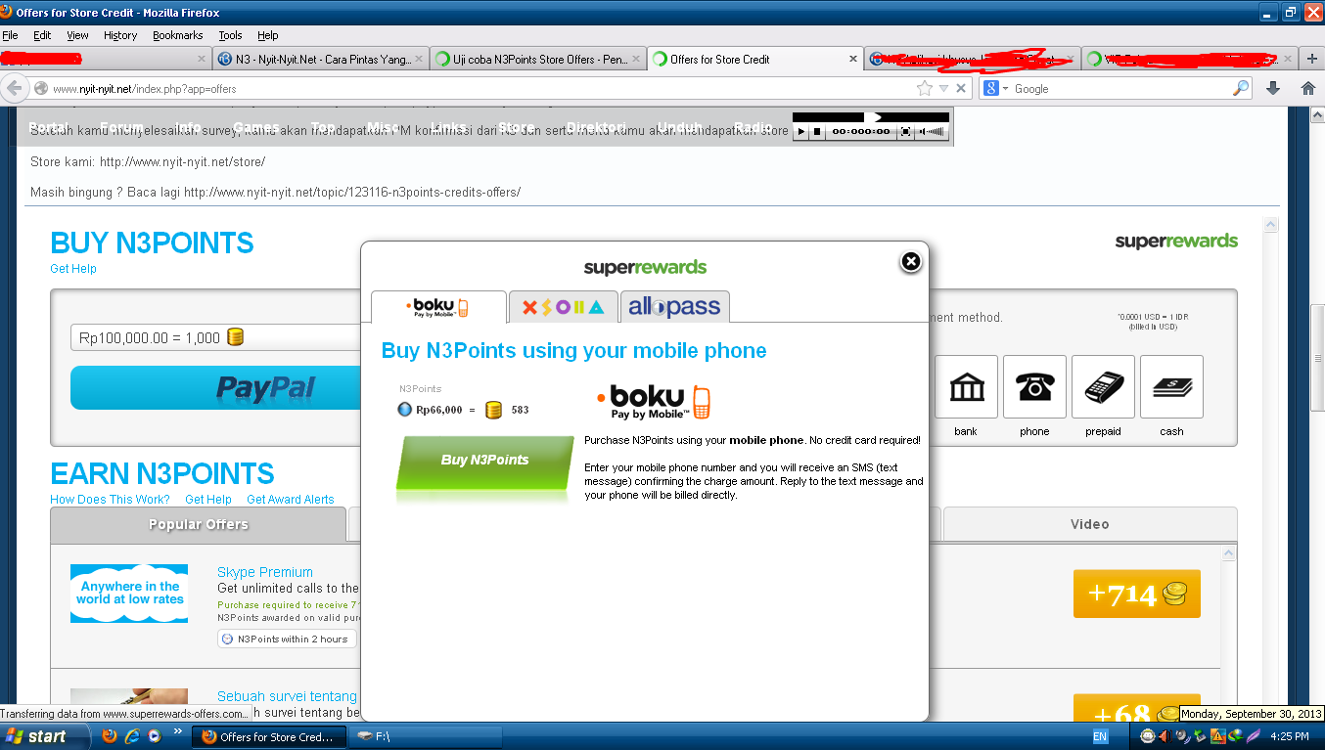Click the Google search field
1325x750 pixels.
point(1120,89)
